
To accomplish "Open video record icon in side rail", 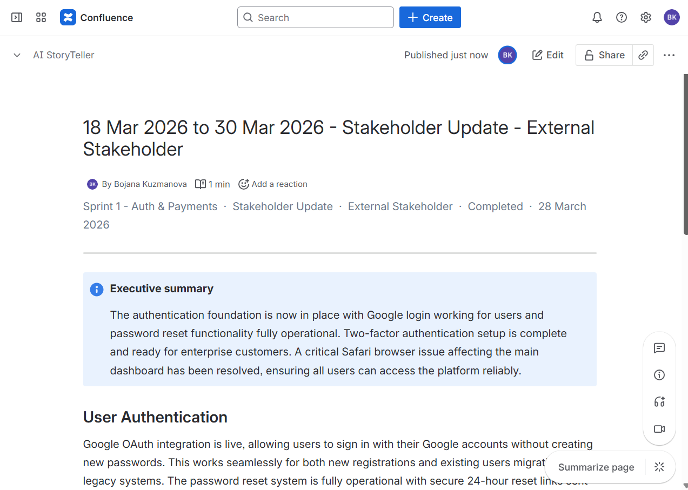I will click(x=659, y=429).
